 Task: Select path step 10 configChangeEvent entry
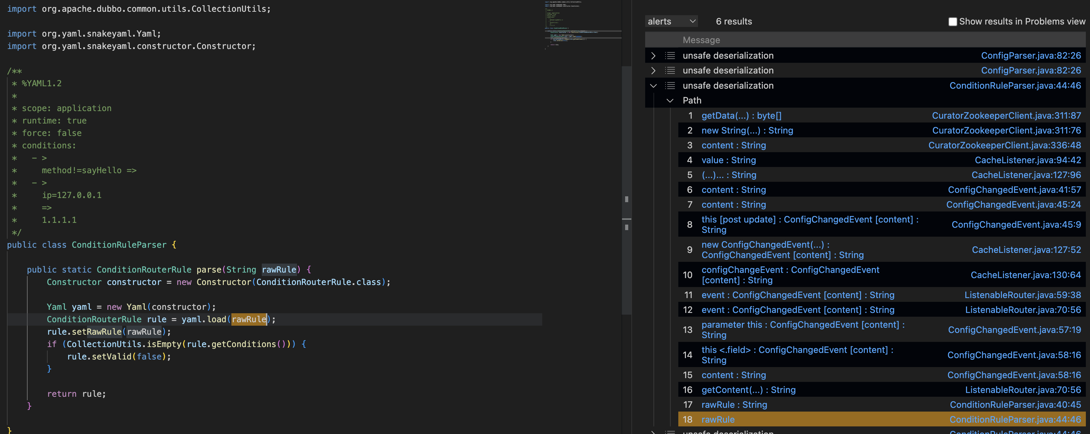(791, 275)
